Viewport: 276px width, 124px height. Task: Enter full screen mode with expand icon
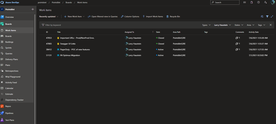(272, 17)
